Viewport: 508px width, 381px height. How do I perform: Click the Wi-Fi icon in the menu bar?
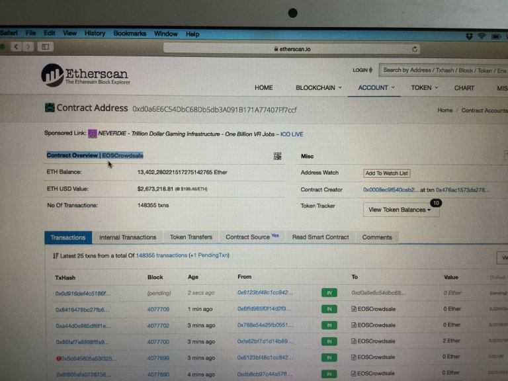482,36
